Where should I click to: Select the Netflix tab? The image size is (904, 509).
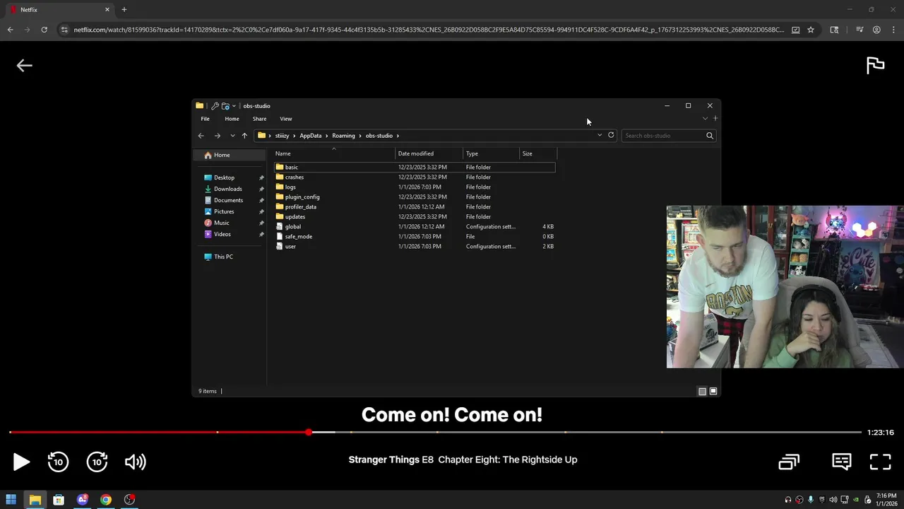point(59,10)
